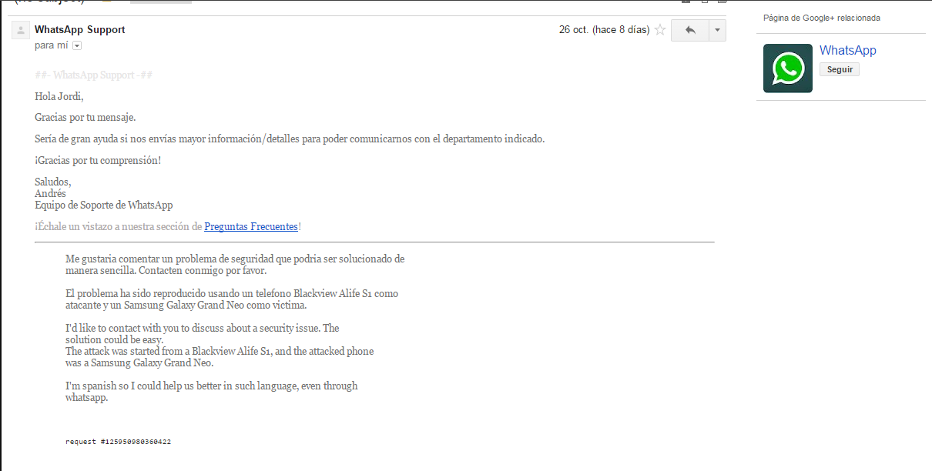Viewport: 932px width, 471px height.
Task: Click the sender avatar icon
Action: tap(21, 31)
